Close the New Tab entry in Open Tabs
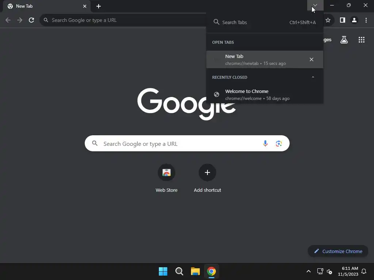Viewport: 374px width, 280px height. pos(311,59)
